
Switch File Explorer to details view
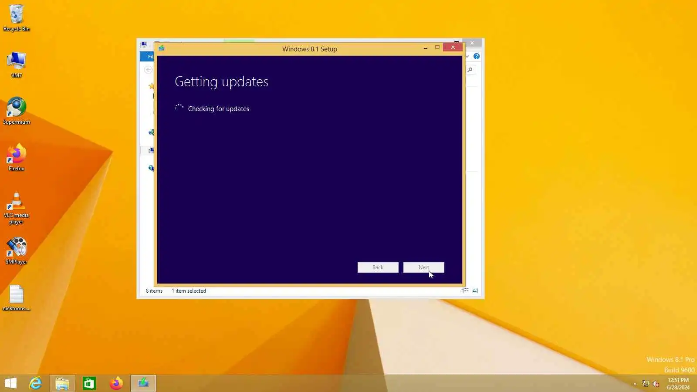pyautogui.click(x=465, y=291)
